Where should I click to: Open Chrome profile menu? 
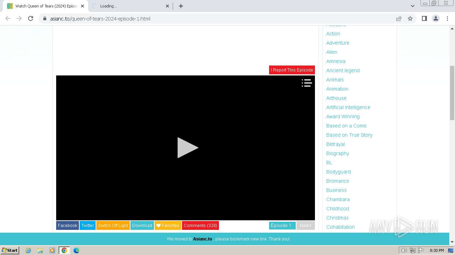436,18
